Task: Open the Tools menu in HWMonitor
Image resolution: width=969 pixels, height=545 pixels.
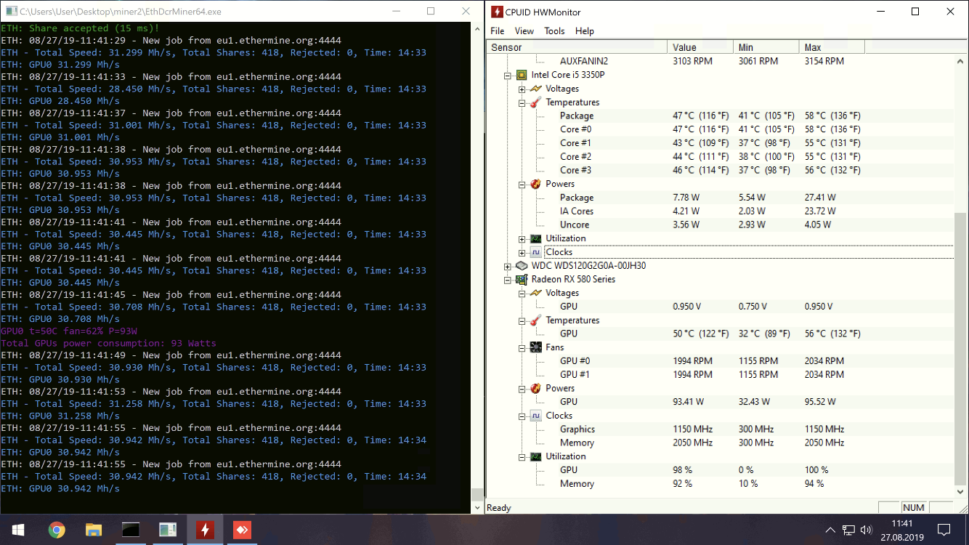Action: pos(554,31)
